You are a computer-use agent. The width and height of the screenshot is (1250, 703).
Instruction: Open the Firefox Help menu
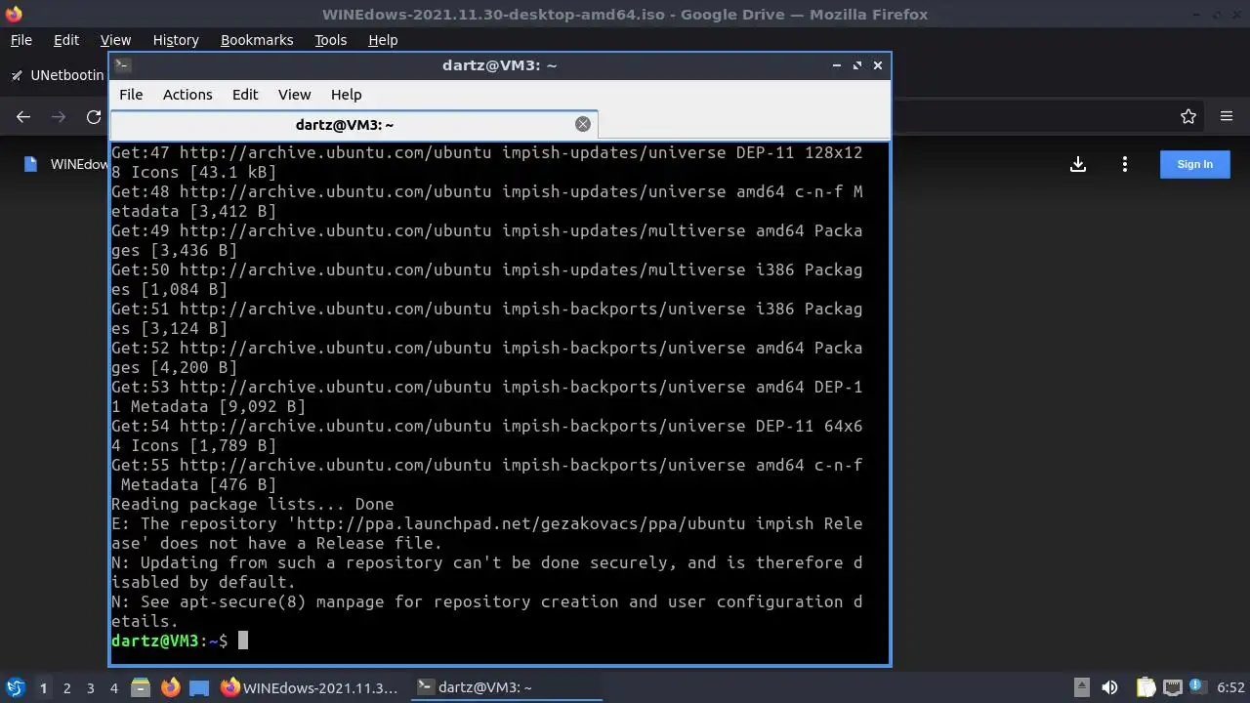383,40
